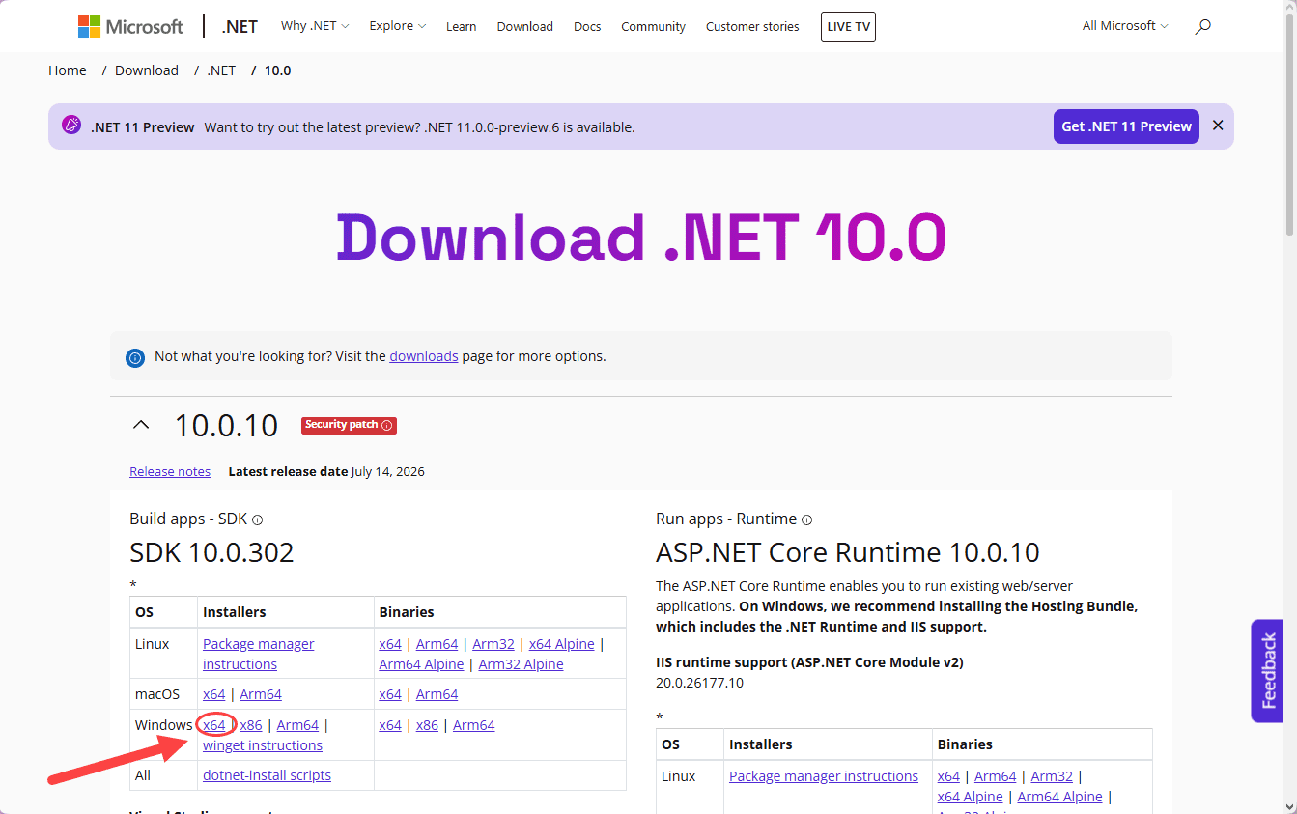
Task: Download SDK Linux x64 Alpine binaries
Action: point(562,644)
